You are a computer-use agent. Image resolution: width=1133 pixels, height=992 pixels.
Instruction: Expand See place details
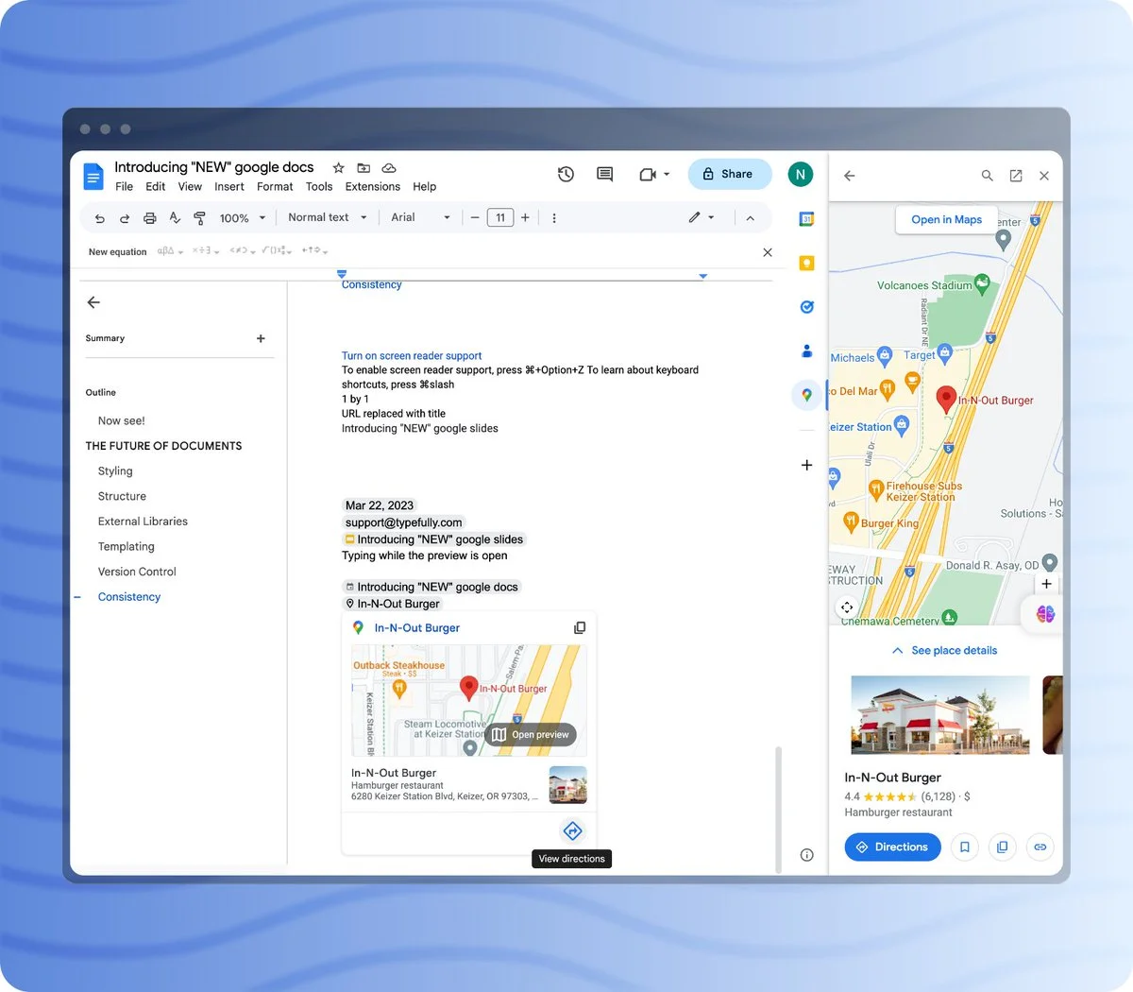point(945,650)
